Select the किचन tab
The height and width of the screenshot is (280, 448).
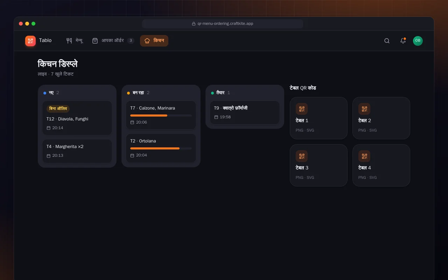point(154,41)
